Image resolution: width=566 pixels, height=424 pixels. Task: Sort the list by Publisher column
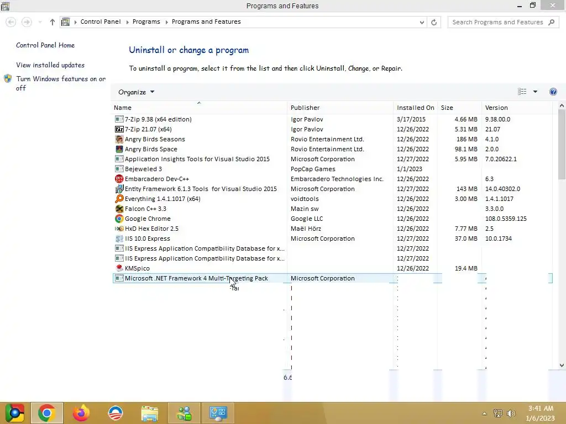340,108
